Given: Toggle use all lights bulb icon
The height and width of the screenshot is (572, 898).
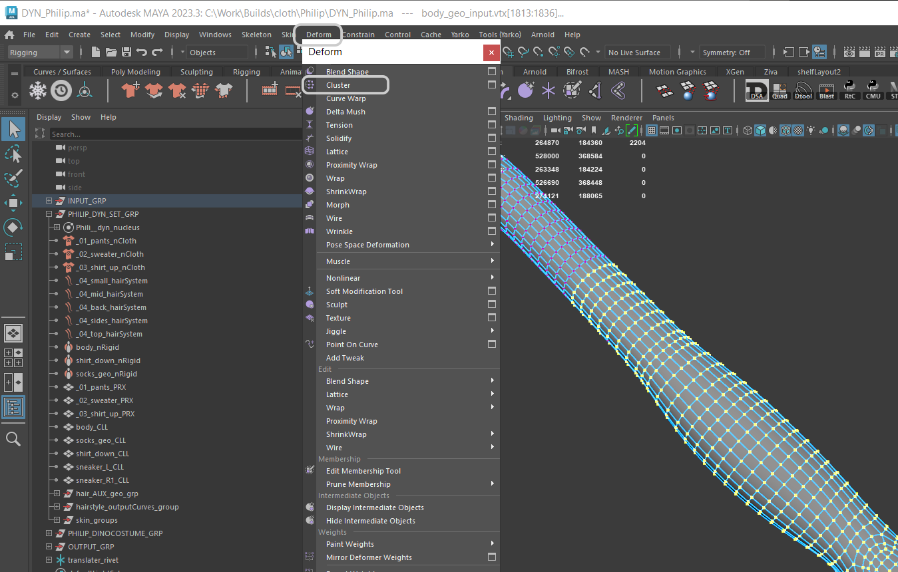Looking at the screenshot, I should 811,130.
